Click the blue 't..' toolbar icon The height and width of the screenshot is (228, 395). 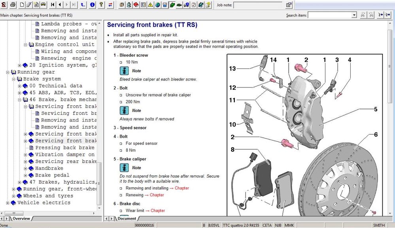click(x=83, y=4)
